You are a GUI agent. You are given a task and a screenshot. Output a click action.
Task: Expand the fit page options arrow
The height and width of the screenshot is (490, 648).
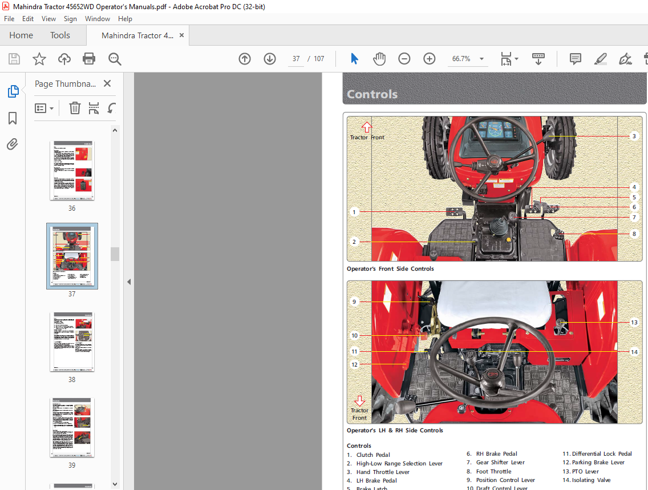(x=517, y=59)
